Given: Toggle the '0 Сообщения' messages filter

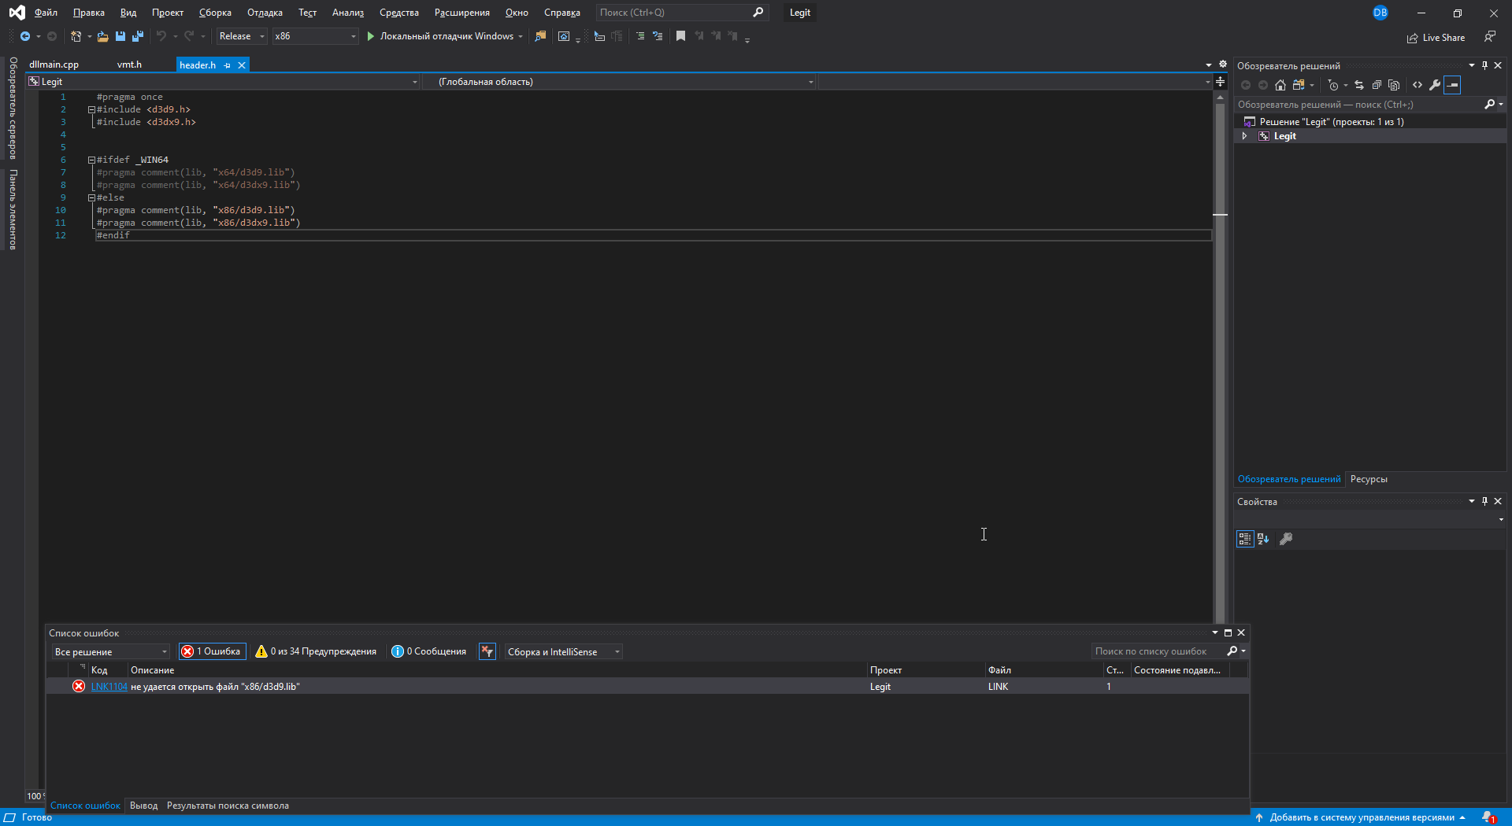Looking at the screenshot, I should click(x=429, y=651).
